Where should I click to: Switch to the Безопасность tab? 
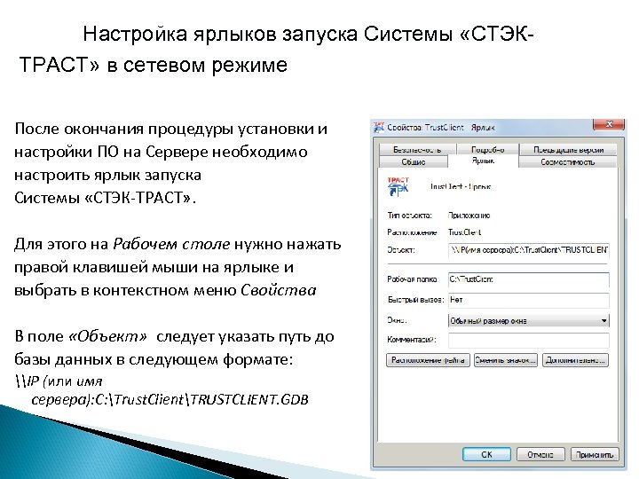[x=417, y=150]
